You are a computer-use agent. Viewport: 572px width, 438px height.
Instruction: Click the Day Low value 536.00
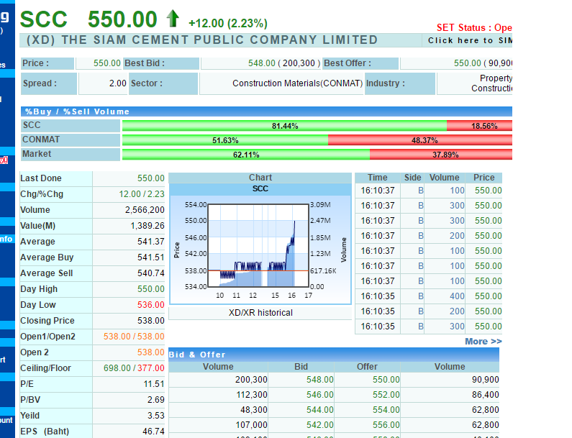pyautogui.click(x=151, y=305)
